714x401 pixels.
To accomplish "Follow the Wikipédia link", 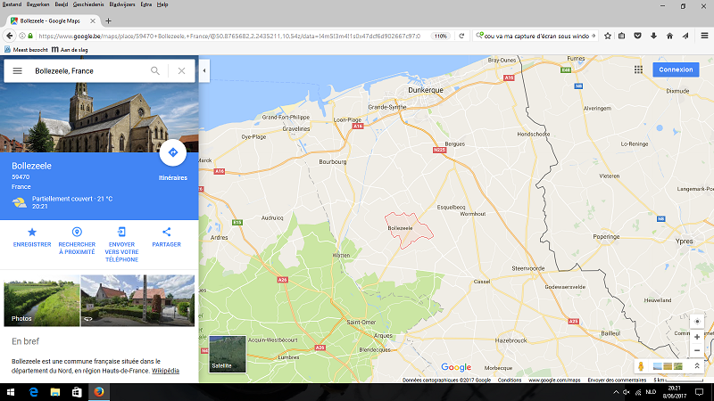I will 165,371.
